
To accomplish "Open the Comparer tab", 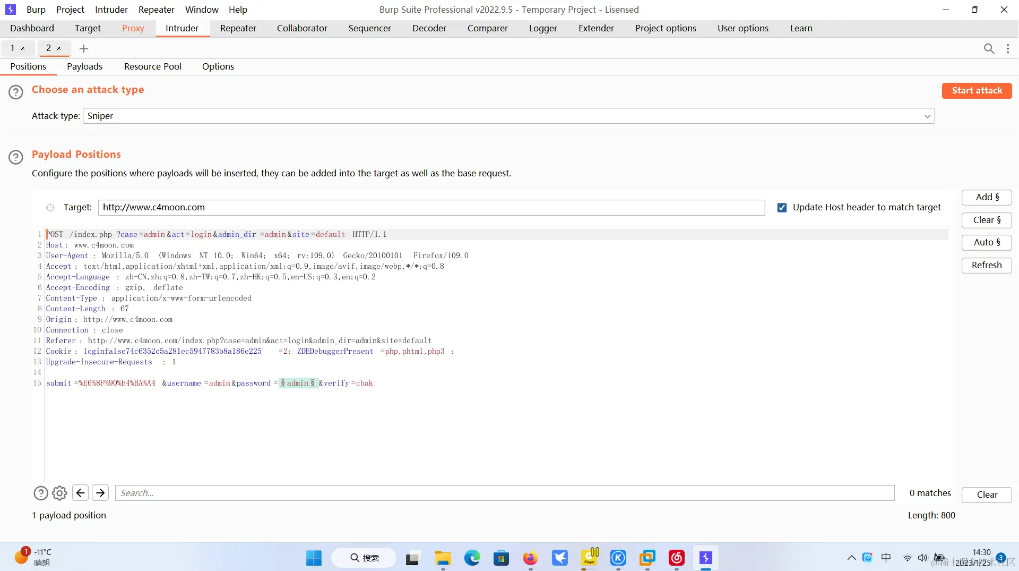I will click(488, 28).
